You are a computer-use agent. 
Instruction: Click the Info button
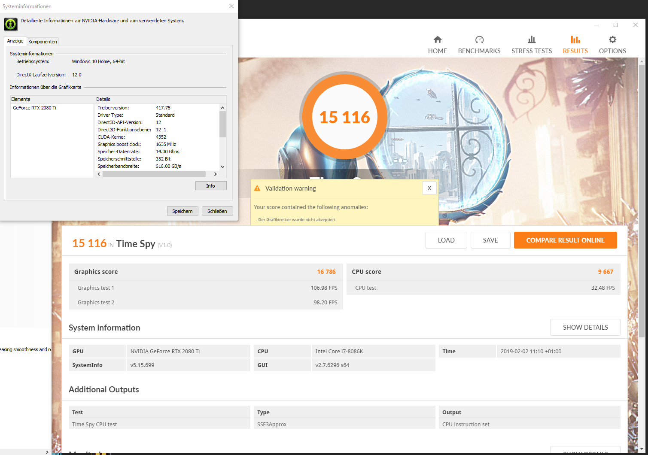click(x=210, y=186)
